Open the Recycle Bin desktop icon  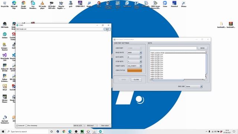click(x=5, y=4)
